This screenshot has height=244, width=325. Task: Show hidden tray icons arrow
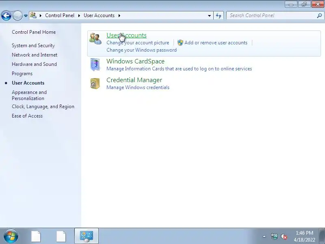(x=264, y=236)
